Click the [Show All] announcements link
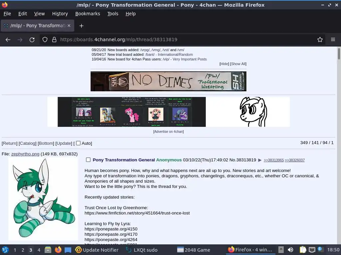The image size is (341, 255). tap(238, 64)
